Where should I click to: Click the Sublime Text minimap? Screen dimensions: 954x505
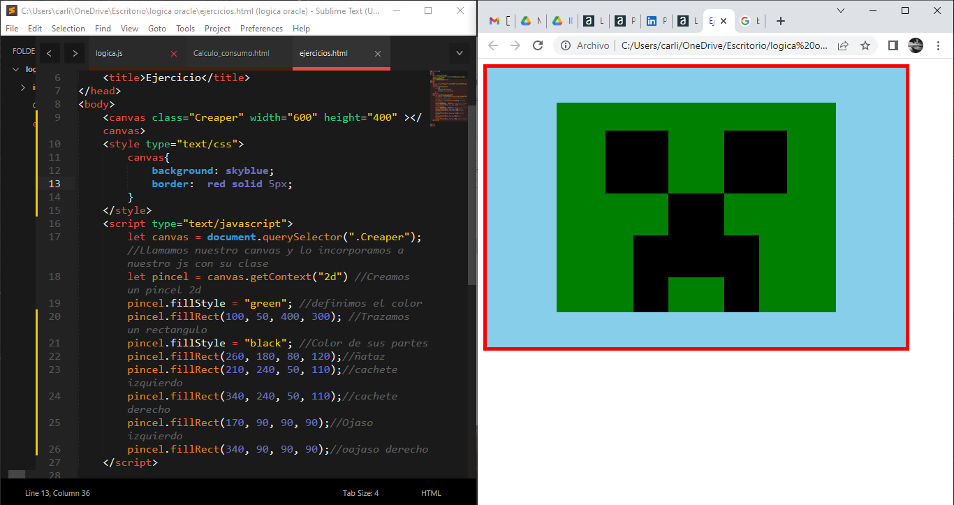click(447, 98)
